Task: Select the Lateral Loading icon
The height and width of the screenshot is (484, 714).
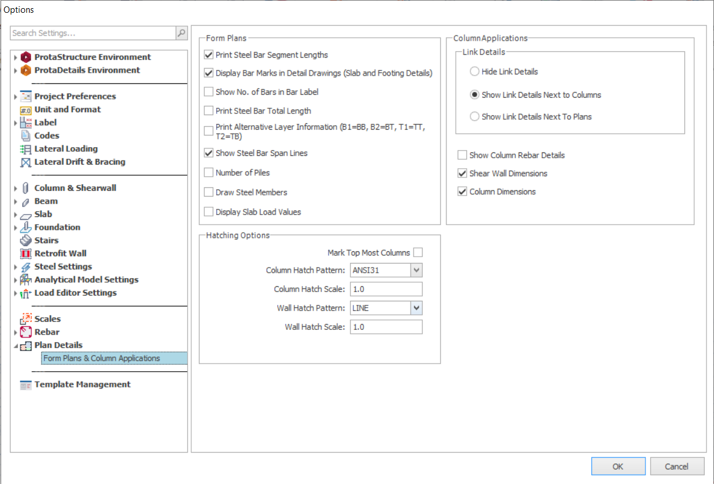Action: tap(26, 149)
